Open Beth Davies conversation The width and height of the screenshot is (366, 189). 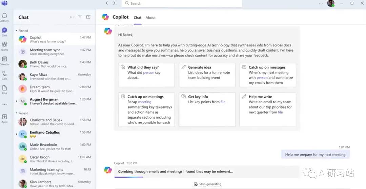tap(54, 64)
